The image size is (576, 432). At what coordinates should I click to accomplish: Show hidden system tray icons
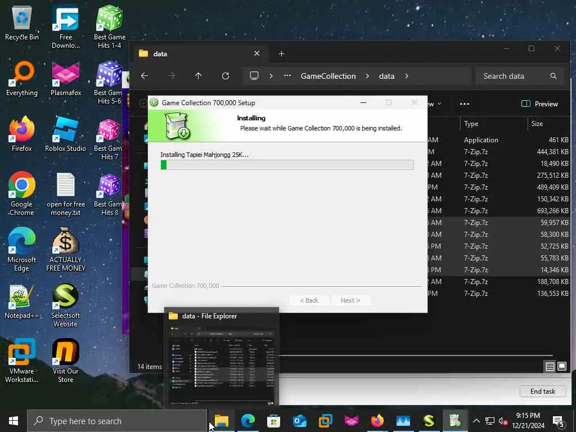[x=476, y=421]
